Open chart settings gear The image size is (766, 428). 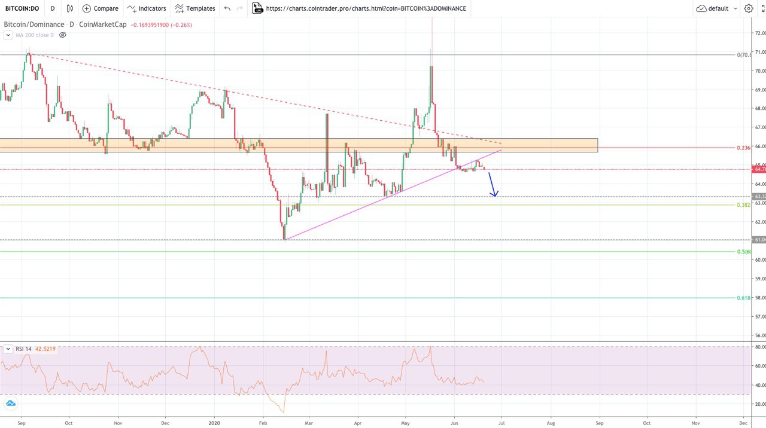(749, 8)
